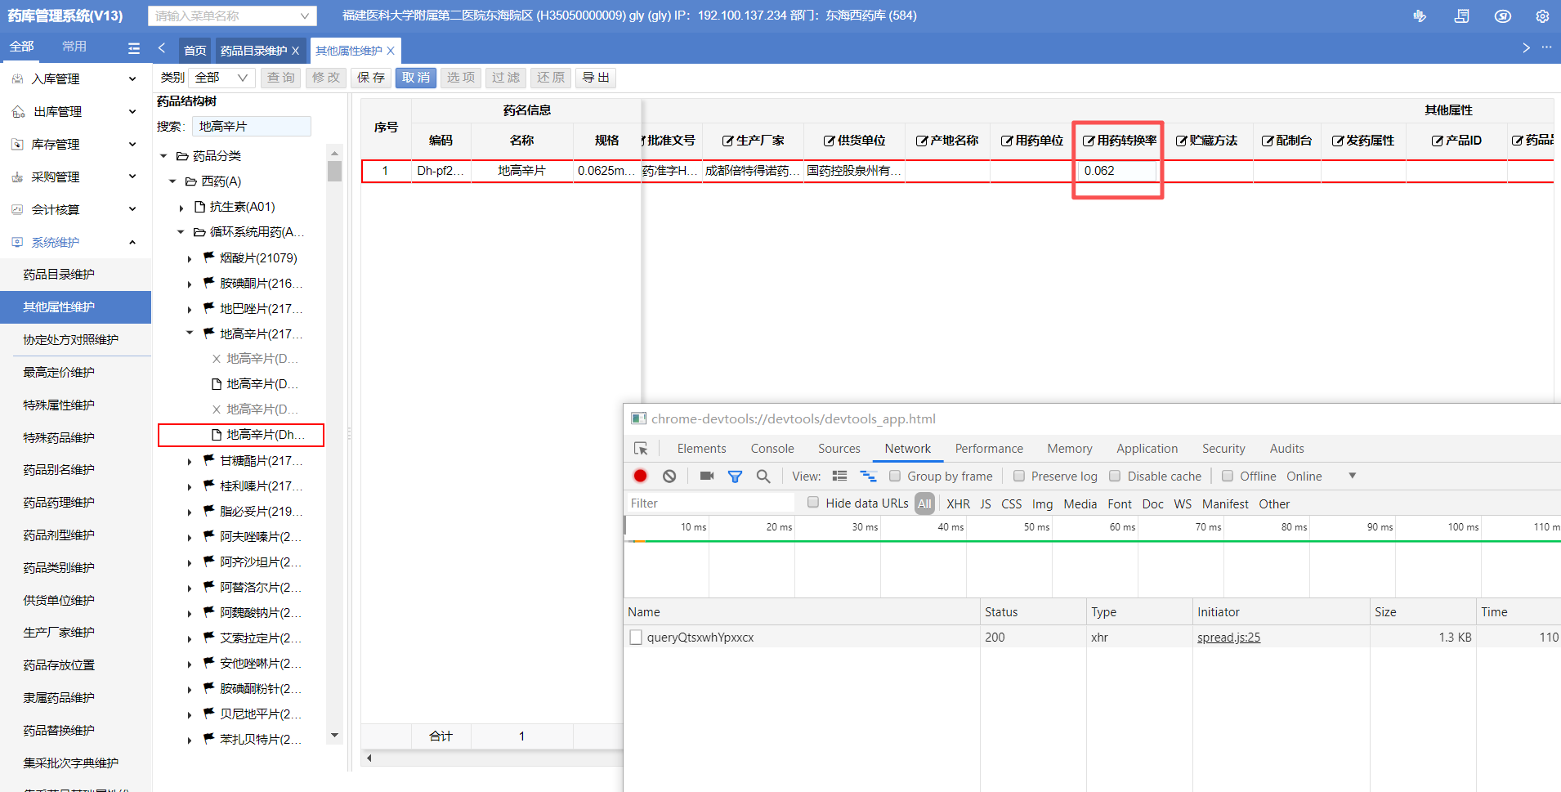Open the receipt document icon in the header
Viewport: 1561px width, 792px height.
coord(1462,16)
